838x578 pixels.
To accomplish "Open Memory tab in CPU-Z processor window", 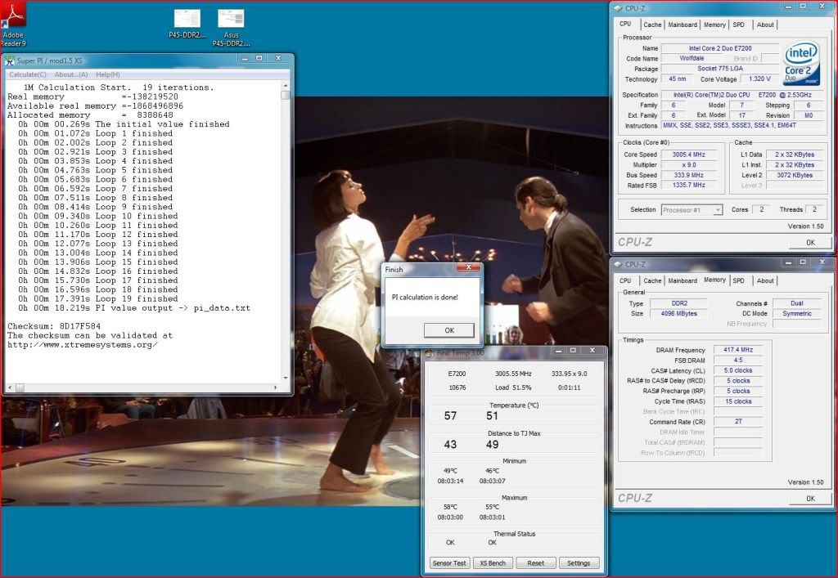I will coord(714,25).
